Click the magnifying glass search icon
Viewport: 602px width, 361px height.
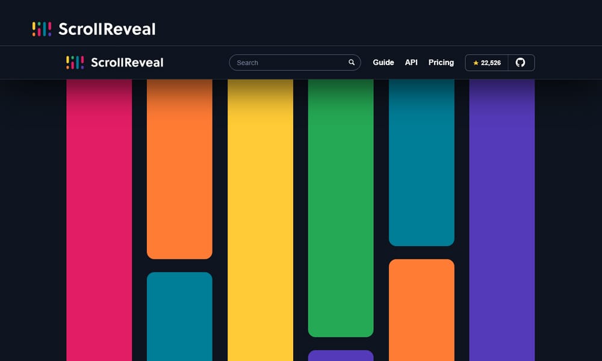tap(352, 62)
